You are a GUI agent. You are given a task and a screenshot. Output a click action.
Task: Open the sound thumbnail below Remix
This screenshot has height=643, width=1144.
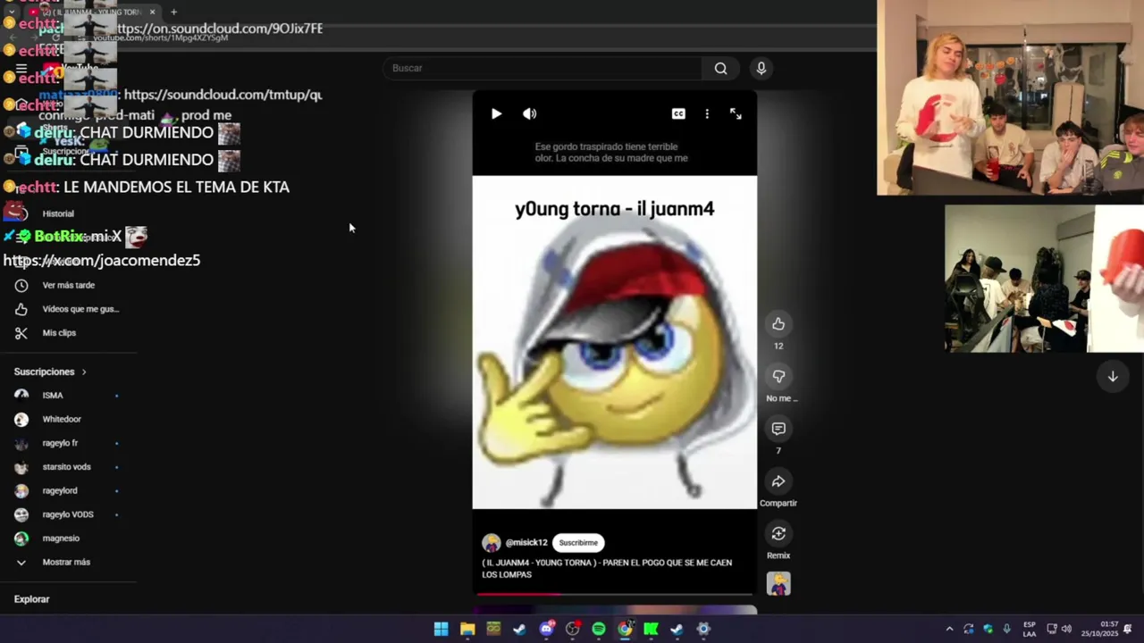[778, 584]
